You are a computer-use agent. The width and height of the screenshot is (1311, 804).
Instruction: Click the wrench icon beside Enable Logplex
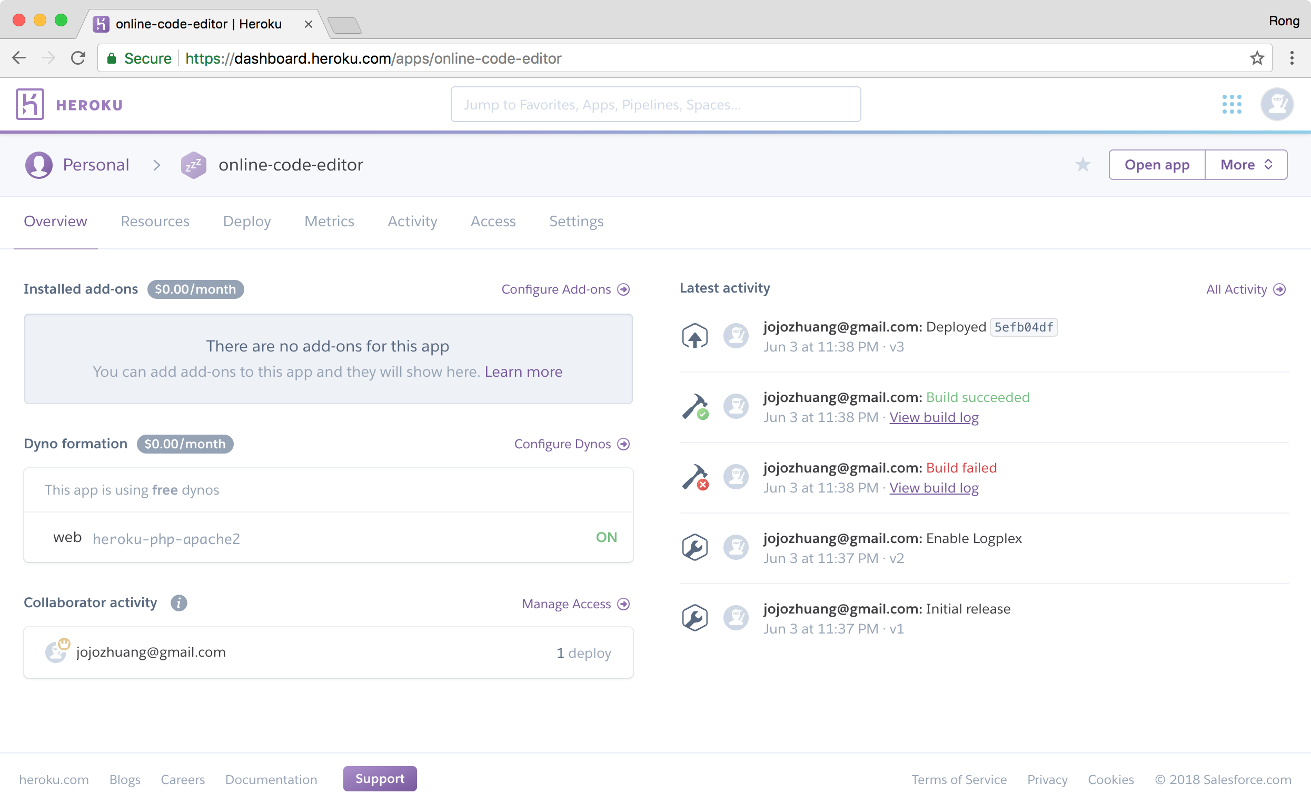point(695,548)
